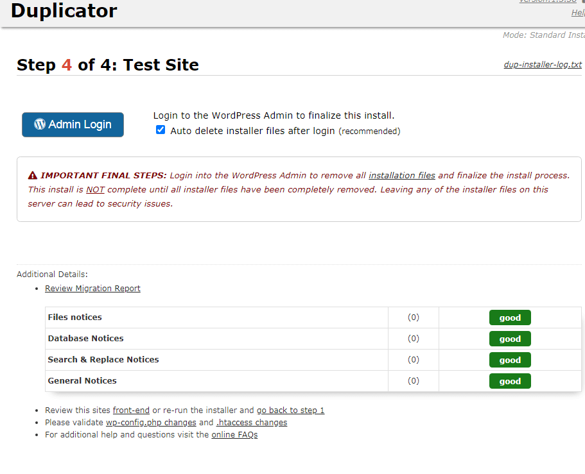Click the Step 4 of 4: Test Site heading

tap(108, 65)
